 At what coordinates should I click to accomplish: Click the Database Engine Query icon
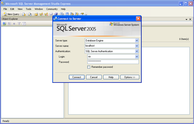pos(24,14)
